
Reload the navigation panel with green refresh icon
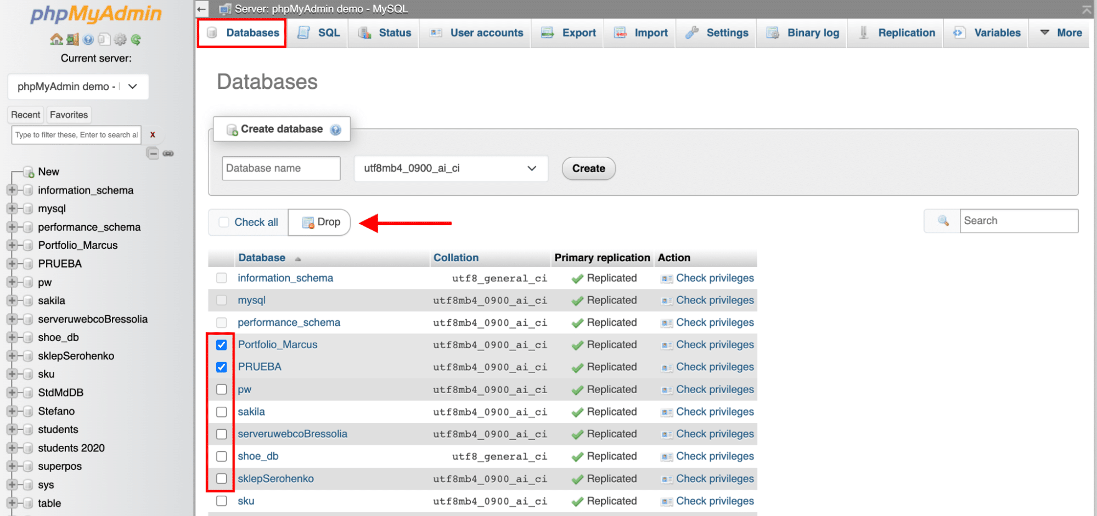click(x=136, y=39)
